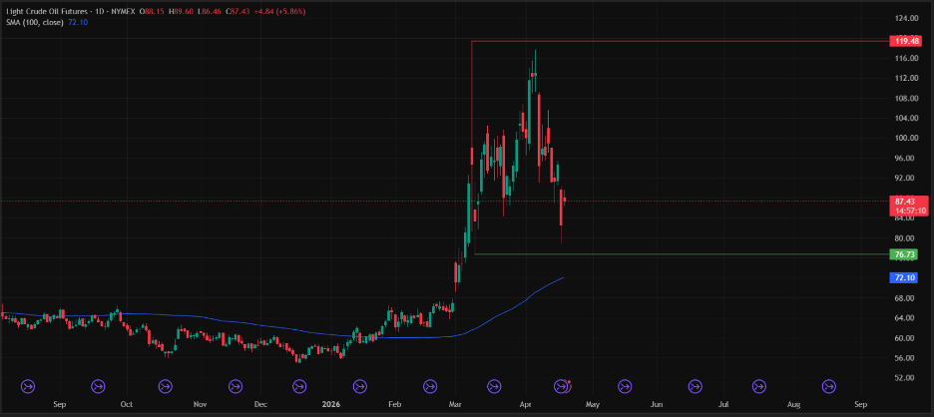Open the event marker between Feb and Mar
This screenshot has width=934, height=417.
pyautogui.click(x=431, y=385)
